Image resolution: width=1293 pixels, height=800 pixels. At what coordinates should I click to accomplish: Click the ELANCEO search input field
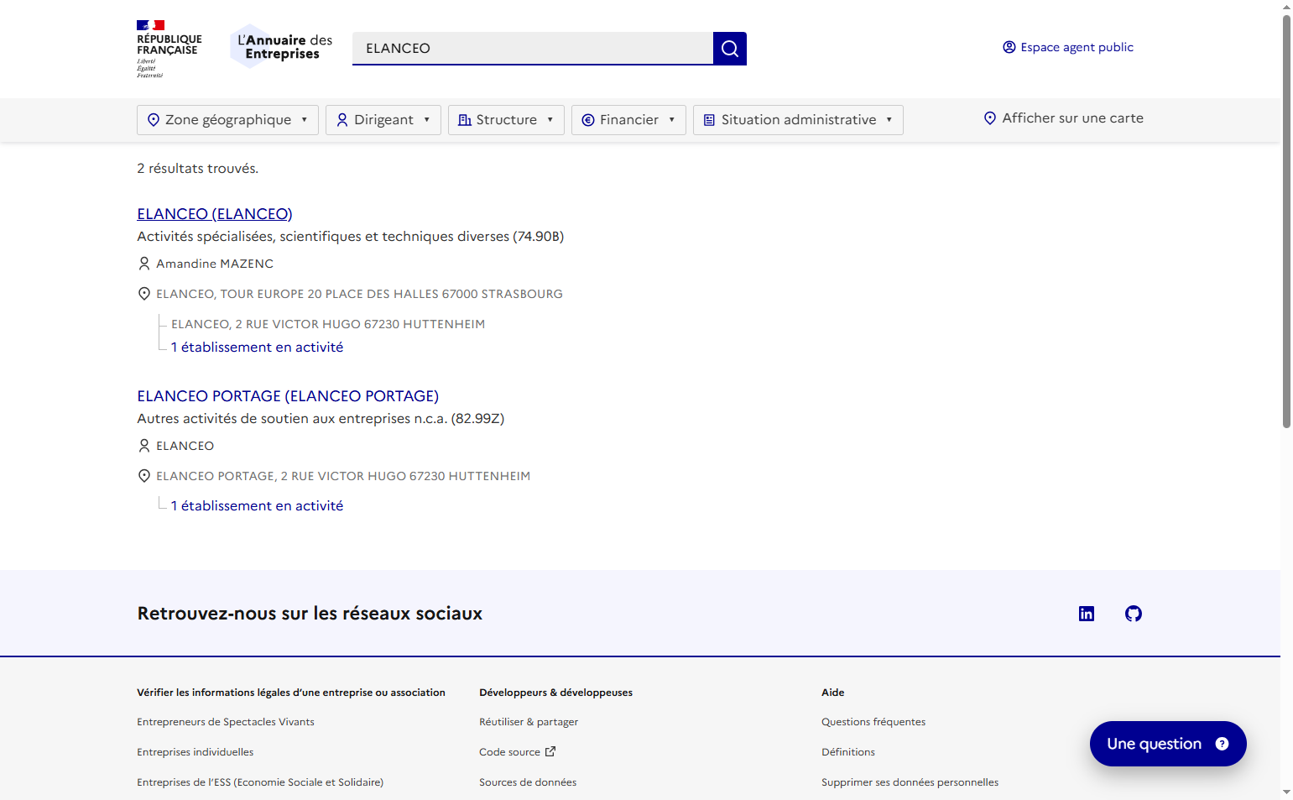point(533,48)
